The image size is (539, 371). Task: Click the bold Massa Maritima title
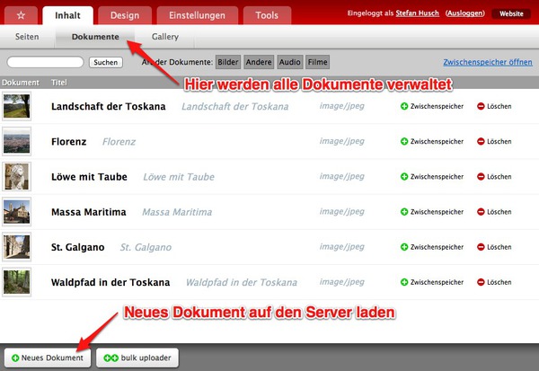coord(89,212)
